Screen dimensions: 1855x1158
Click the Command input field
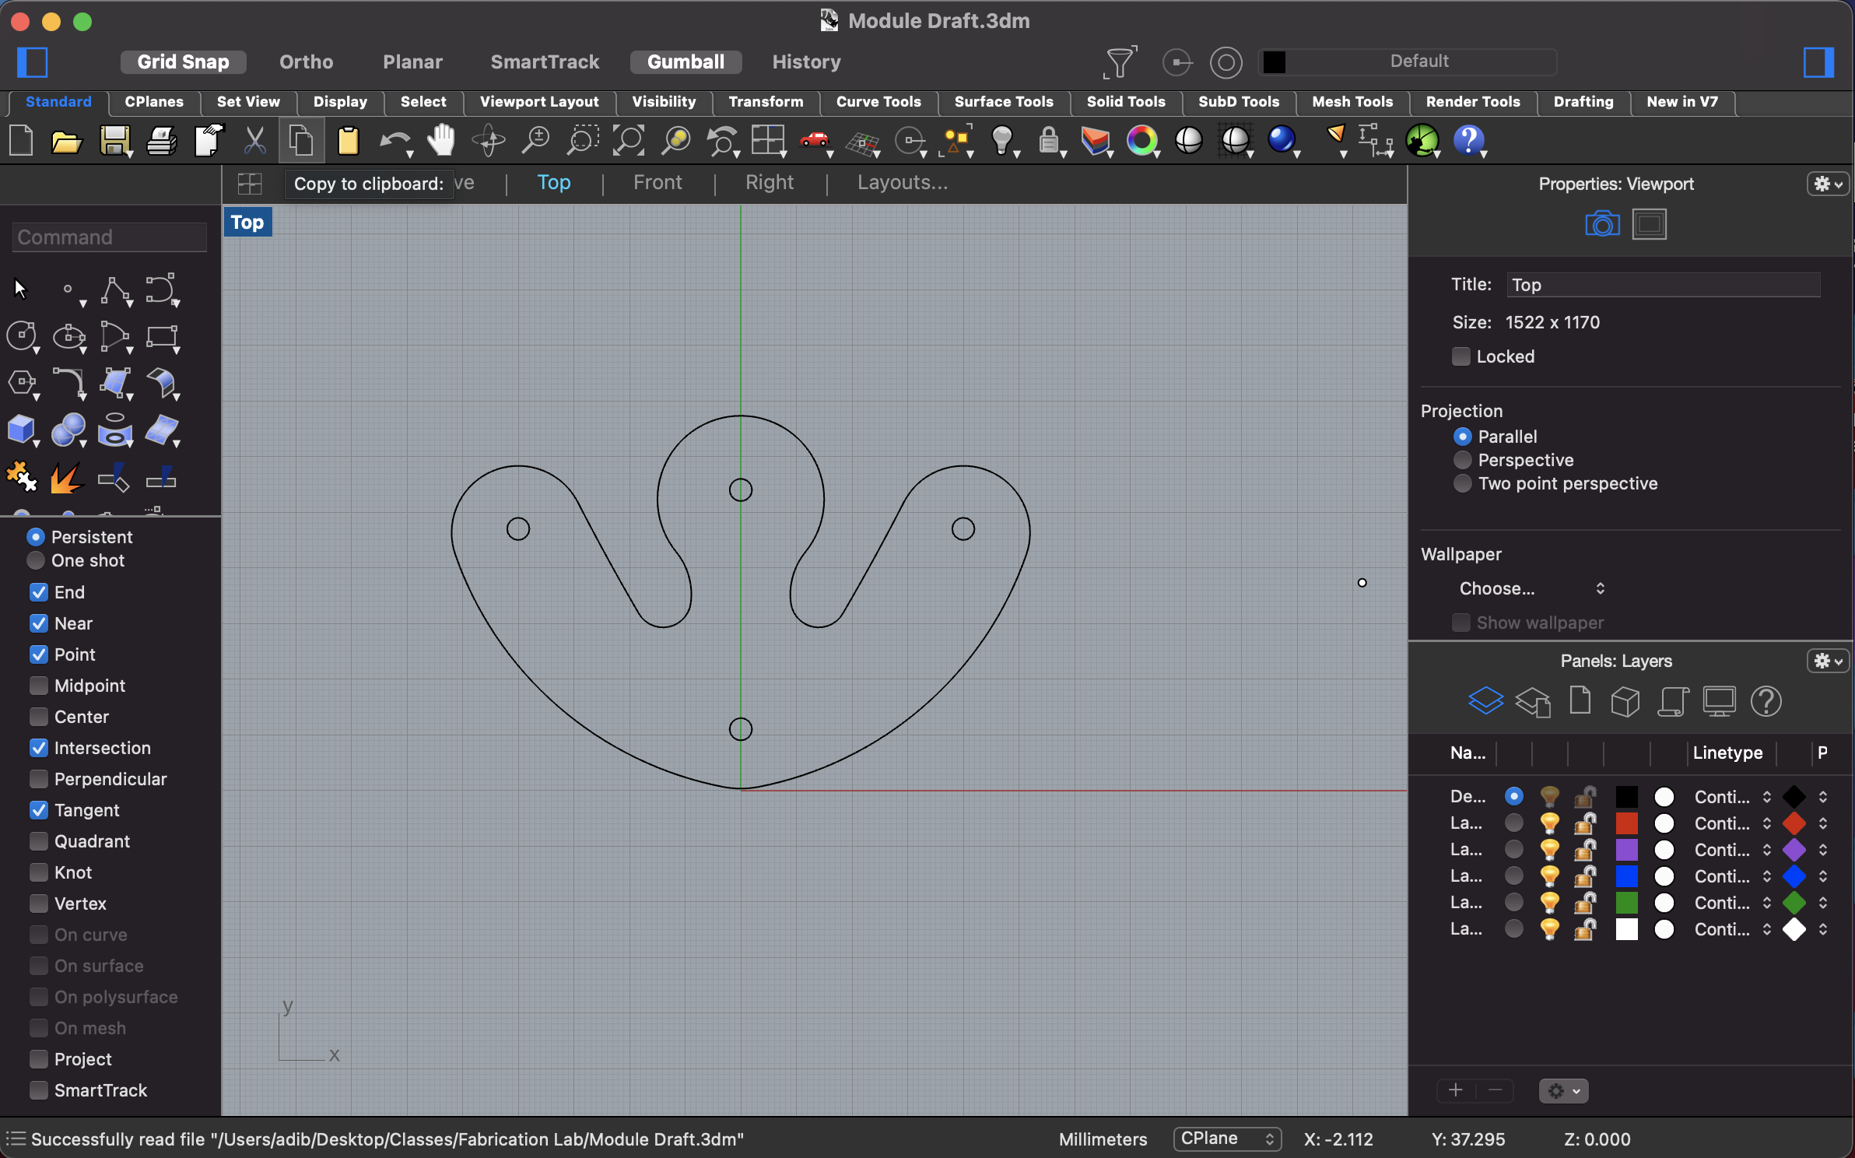[105, 236]
